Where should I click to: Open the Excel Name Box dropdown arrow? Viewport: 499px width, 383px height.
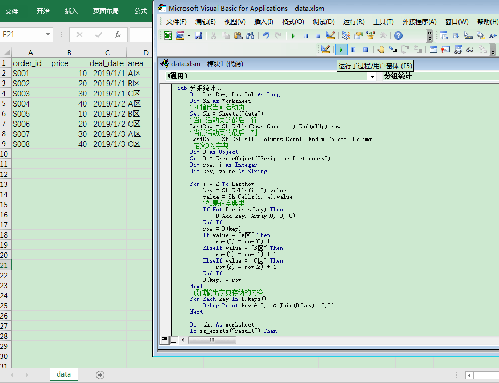coord(48,35)
